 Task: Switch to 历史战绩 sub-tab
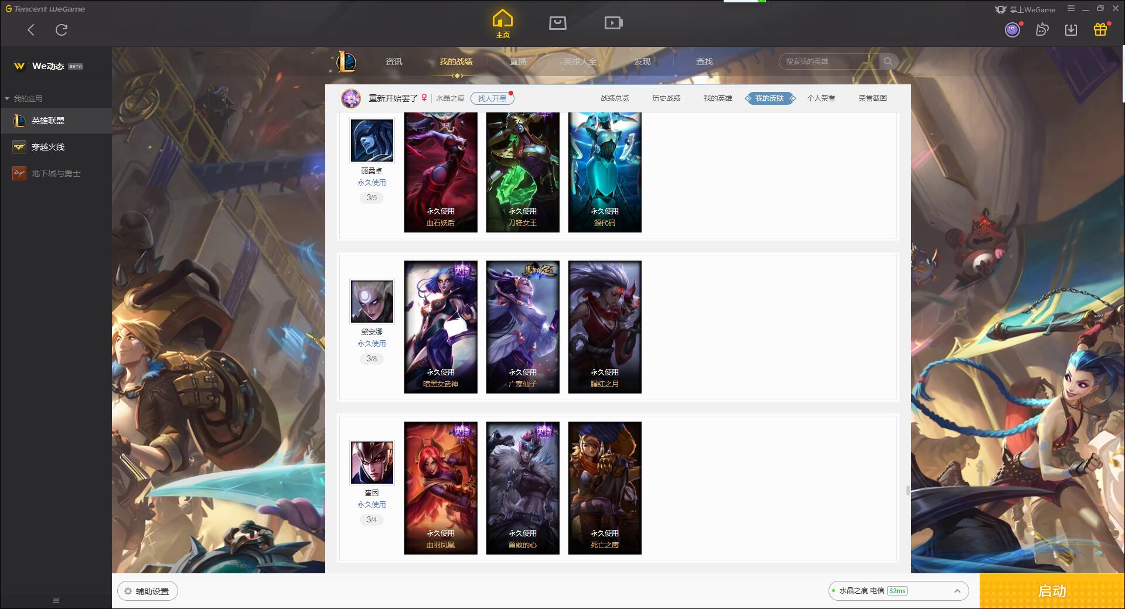[x=666, y=98]
